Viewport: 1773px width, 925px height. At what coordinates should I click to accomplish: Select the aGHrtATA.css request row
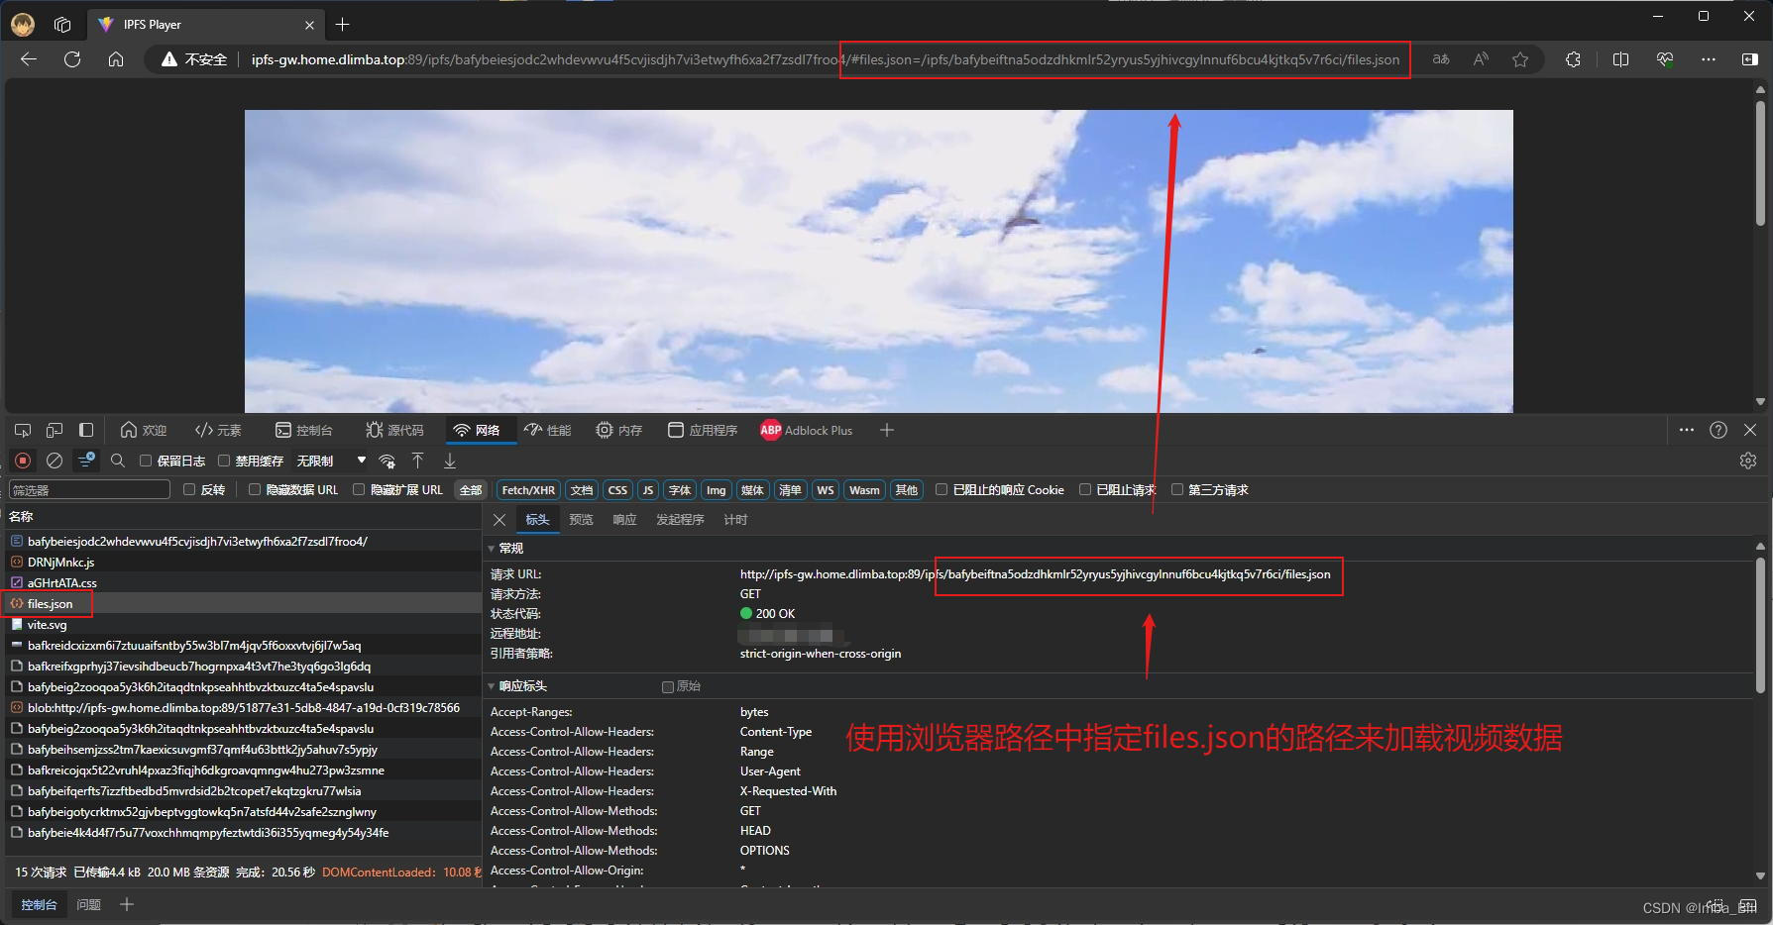(243, 582)
